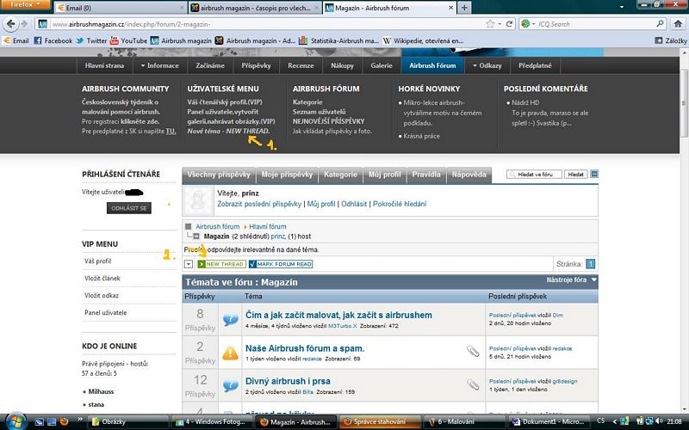Click the Facebook bookmark in the bookmarks bar
The image size is (689, 430).
[x=52, y=40]
